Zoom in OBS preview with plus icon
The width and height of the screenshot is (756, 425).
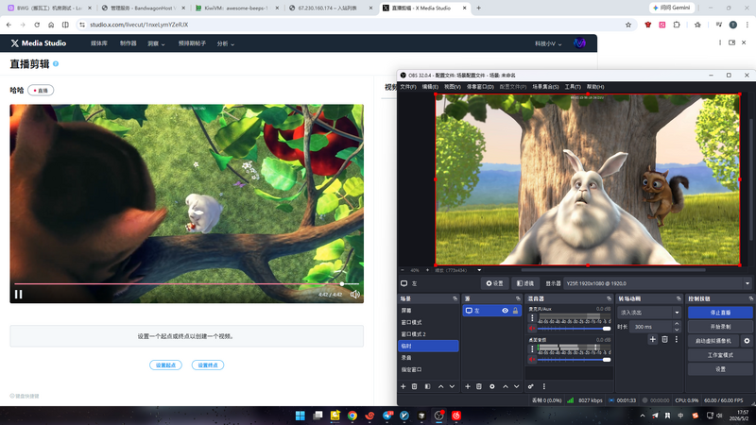point(427,270)
